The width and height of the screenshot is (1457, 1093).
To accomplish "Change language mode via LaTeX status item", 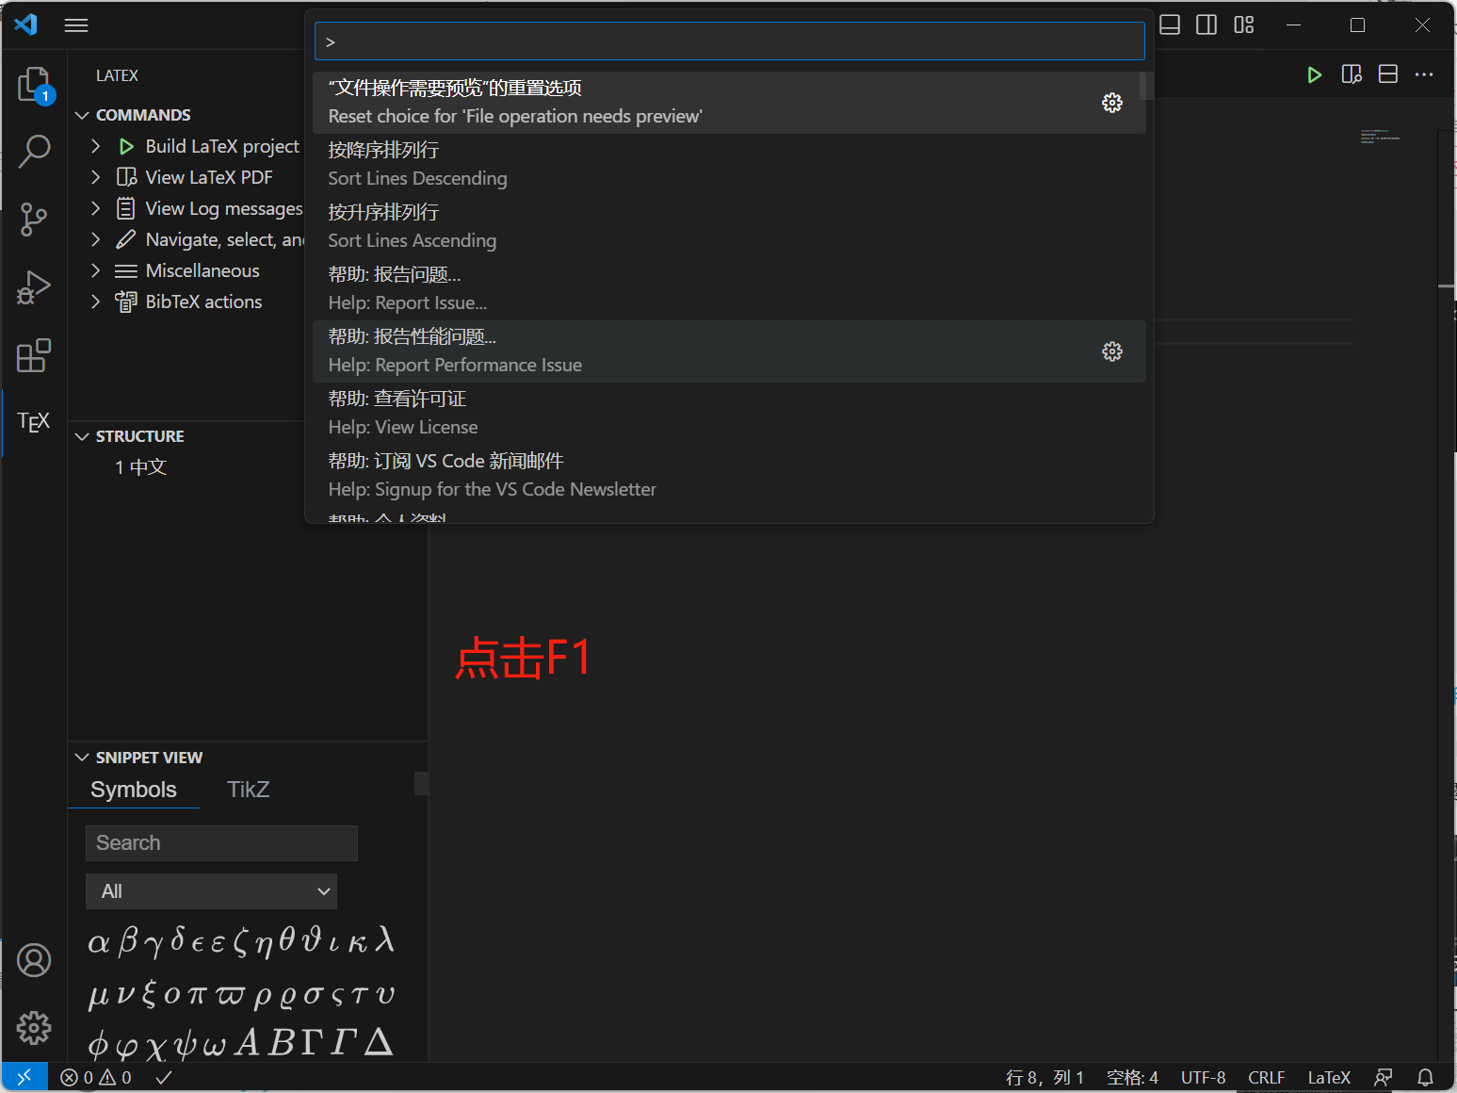I will [x=1329, y=1077].
